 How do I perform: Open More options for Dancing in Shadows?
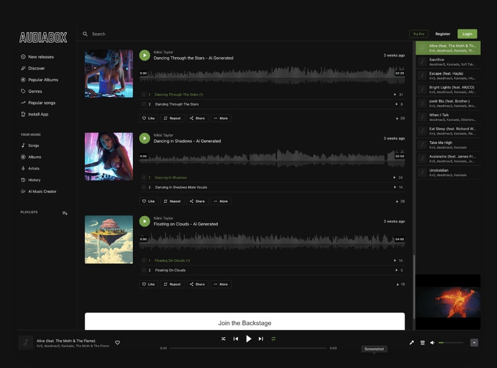click(221, 201)
